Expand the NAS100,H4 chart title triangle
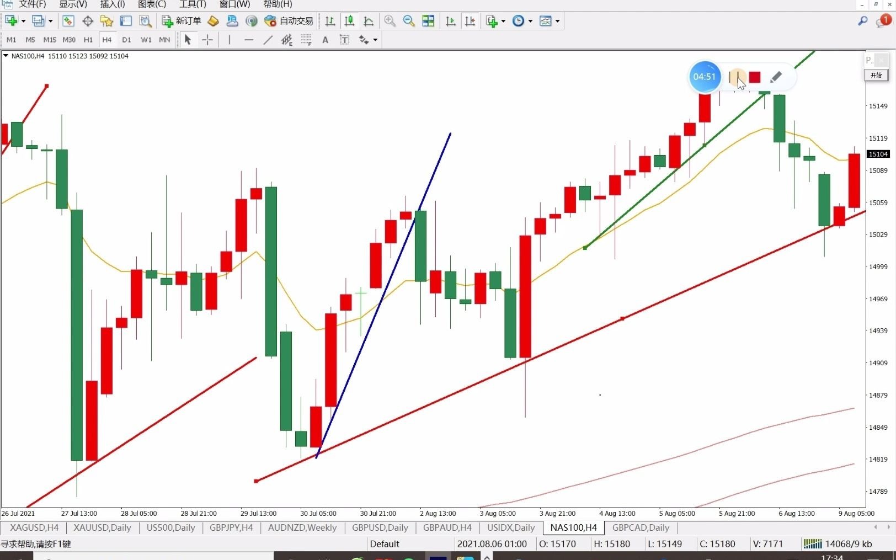 [x=6, y=56]
